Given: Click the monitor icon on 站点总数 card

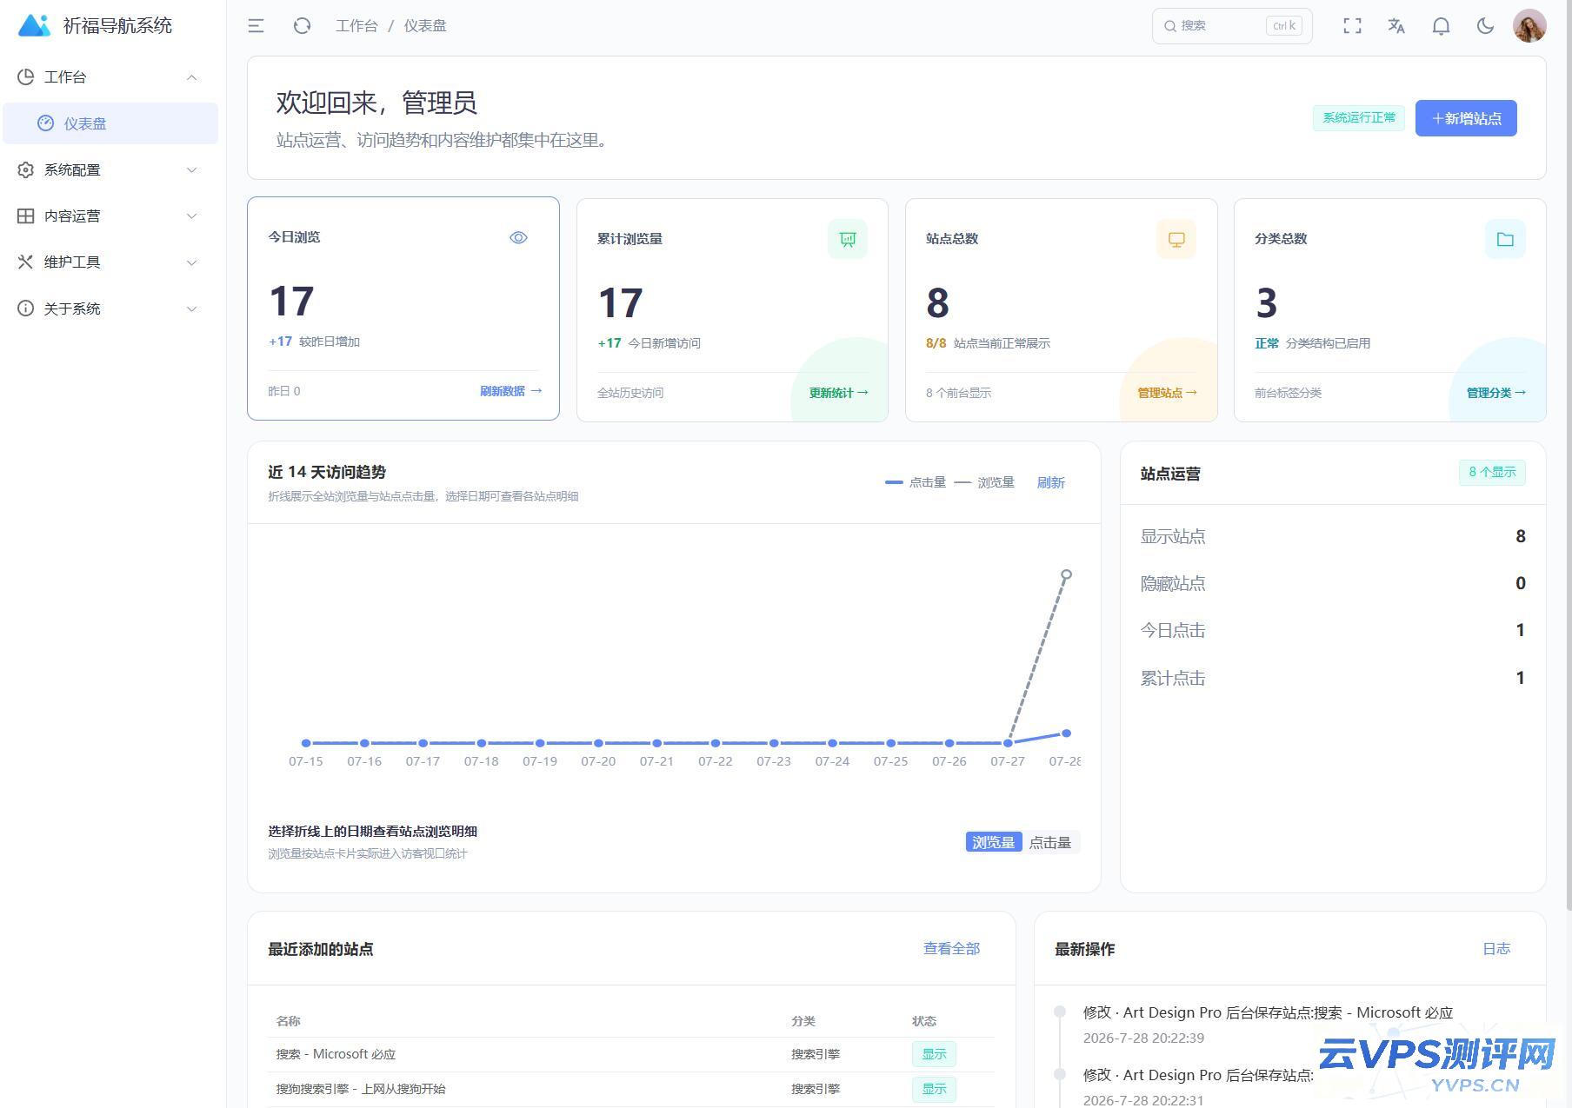Looking at the screenshot, I should [1176, 239].
